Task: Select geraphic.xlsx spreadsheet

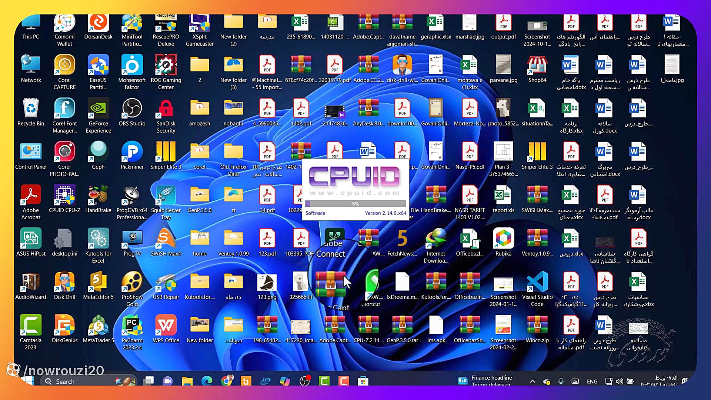Action: point(436,27)
